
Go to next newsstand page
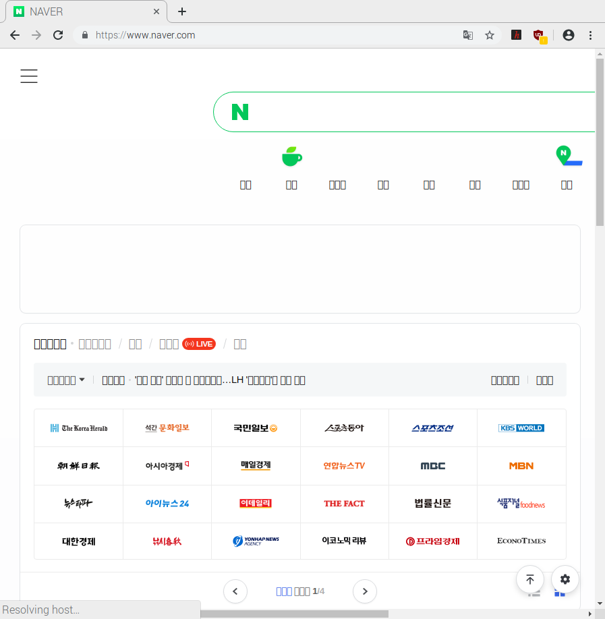click(364, 591)
